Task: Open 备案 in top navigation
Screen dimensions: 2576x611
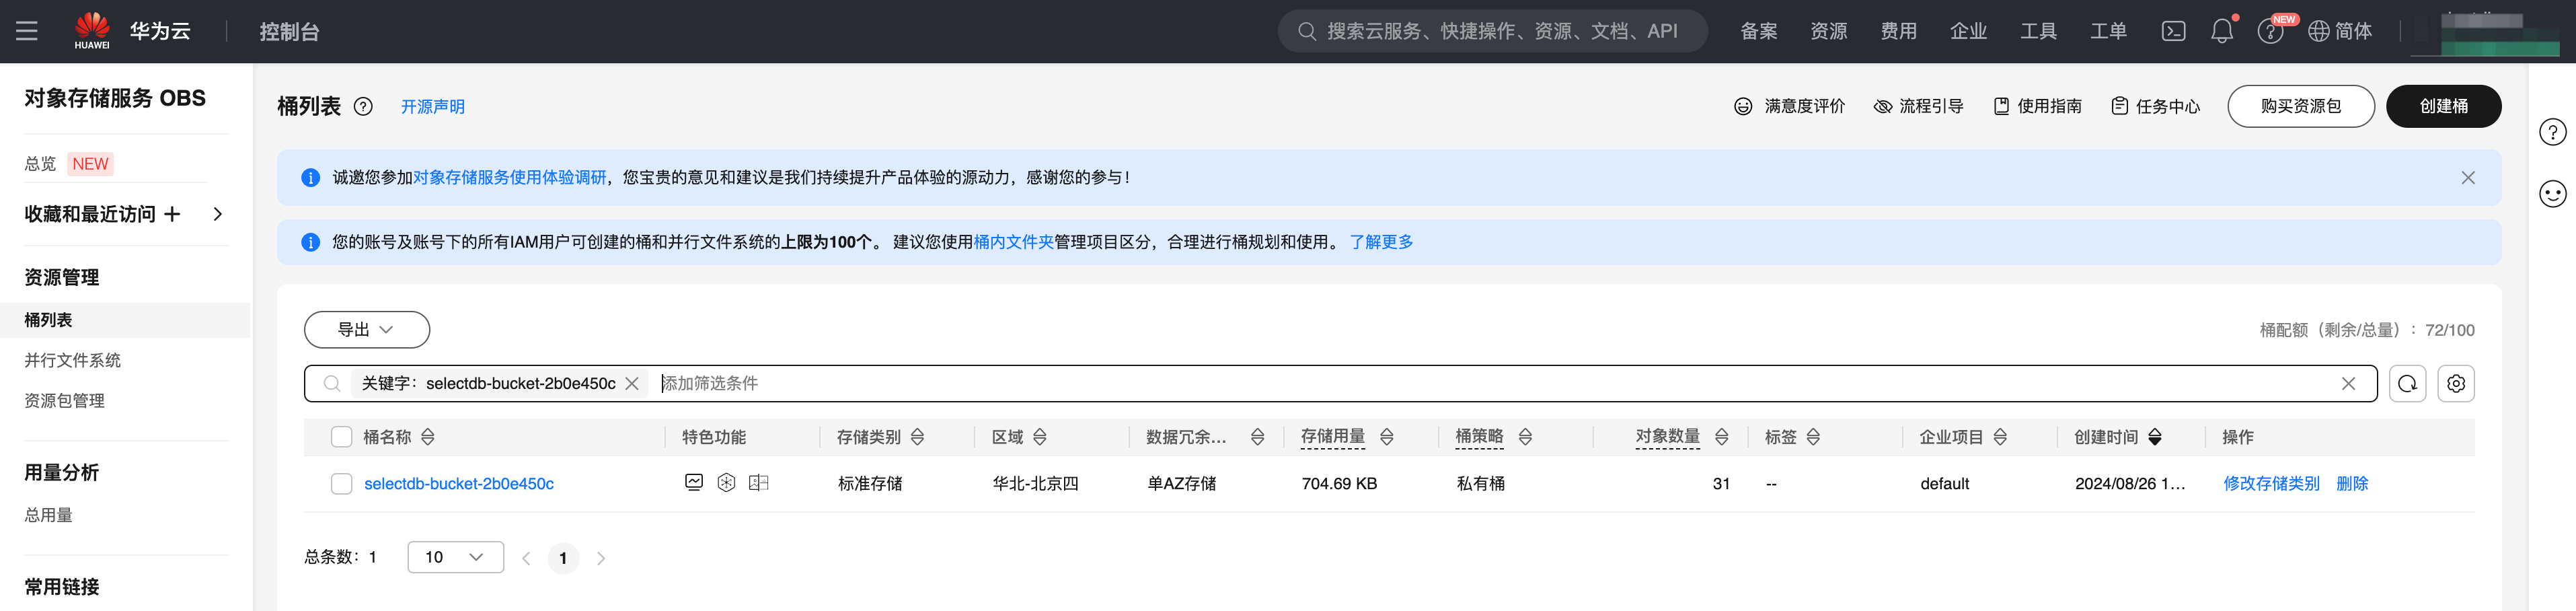Action: click(1759, 31)
